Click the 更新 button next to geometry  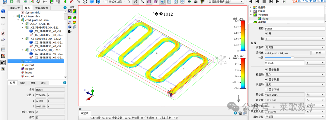click(318, 53)
